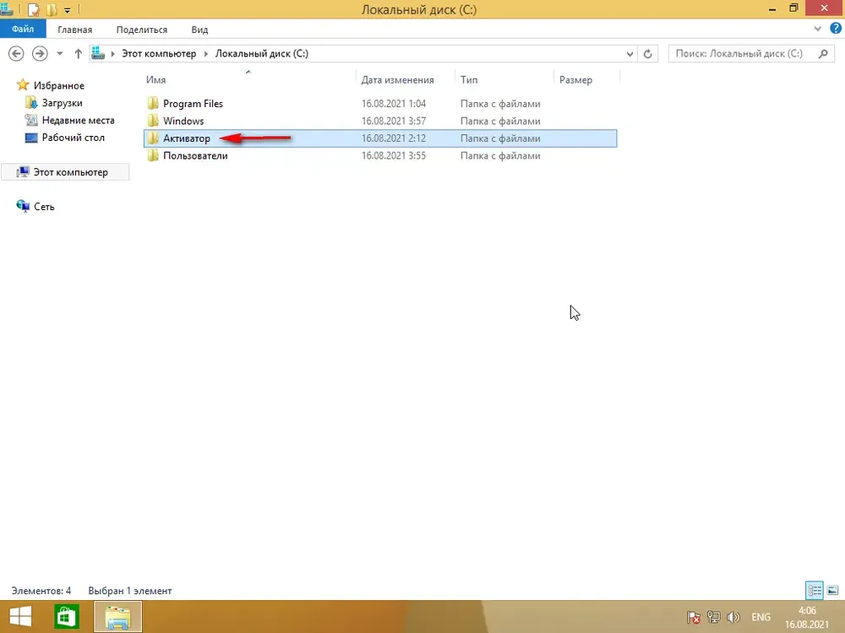Switch to the Поделиться ribbon tab
The image size is (845, 633).
(x=142, y=30)
